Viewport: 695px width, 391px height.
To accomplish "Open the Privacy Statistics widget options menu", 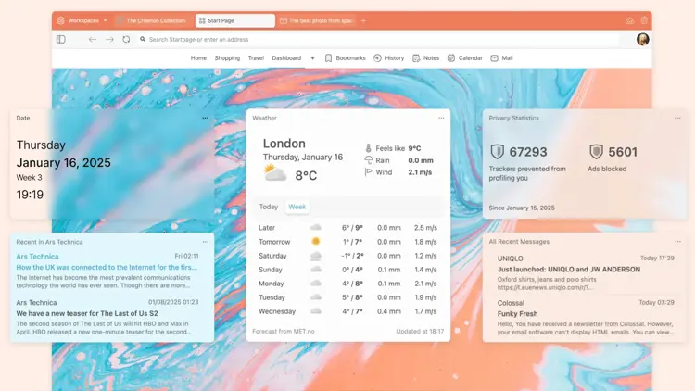I will (677, 118).
